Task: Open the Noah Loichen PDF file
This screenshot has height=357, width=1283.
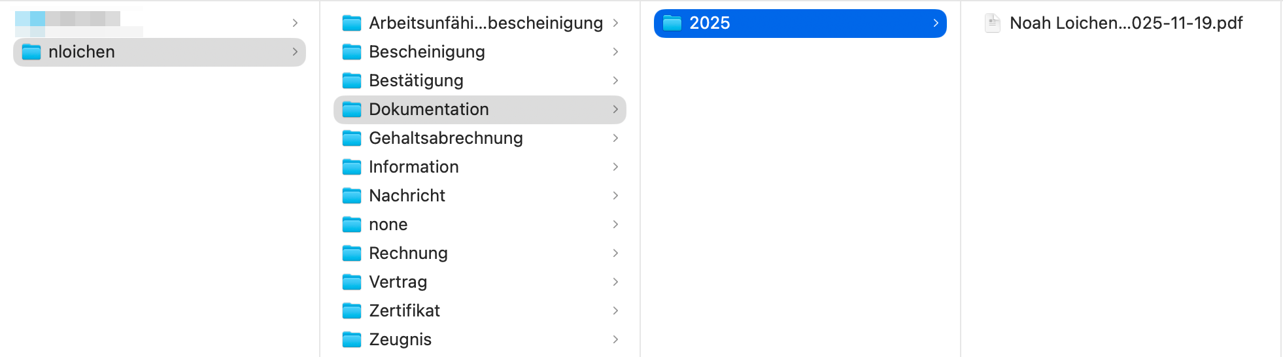Action: [x=1125, y=24]
